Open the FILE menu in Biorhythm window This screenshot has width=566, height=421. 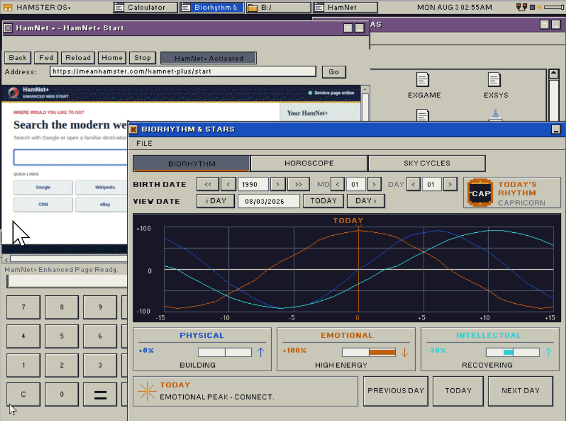144,143
